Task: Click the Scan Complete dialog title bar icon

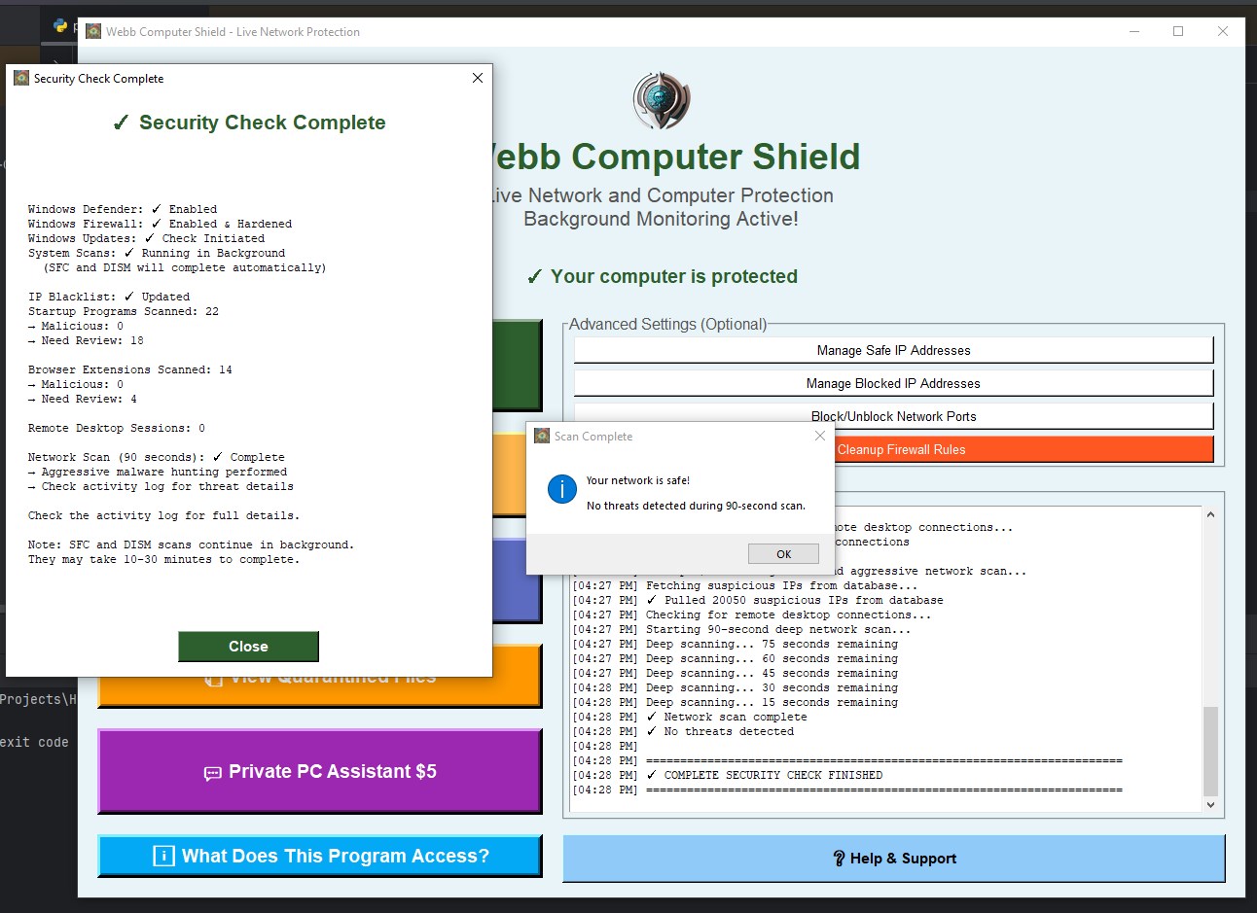Action: click(x=540, y=436)
